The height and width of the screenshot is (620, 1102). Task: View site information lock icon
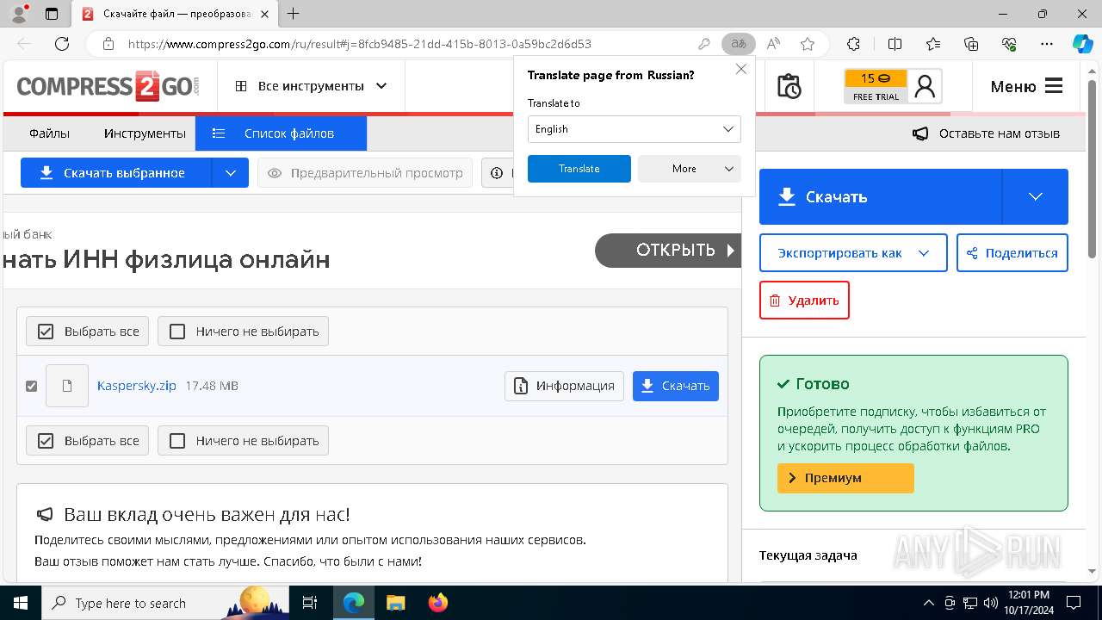(108, 44)
